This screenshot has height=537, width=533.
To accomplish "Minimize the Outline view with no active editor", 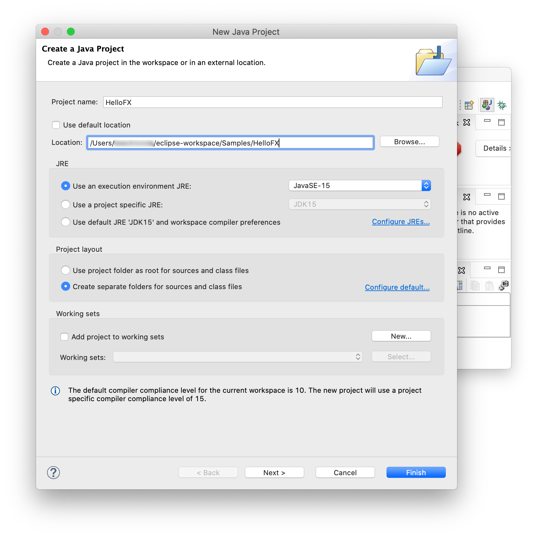I will click(x=487, y=195).
